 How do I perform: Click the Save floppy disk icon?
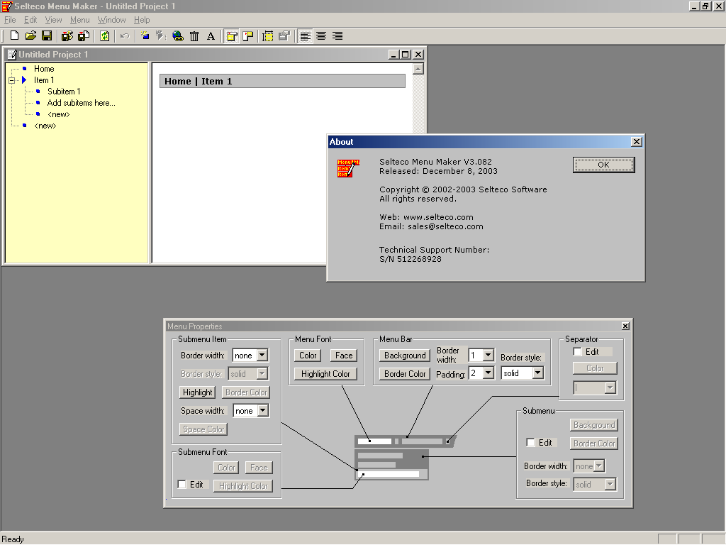click(x=47, y=36)
